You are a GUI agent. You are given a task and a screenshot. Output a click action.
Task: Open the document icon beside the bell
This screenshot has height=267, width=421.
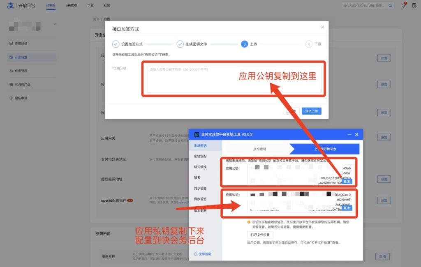(414, 5)
